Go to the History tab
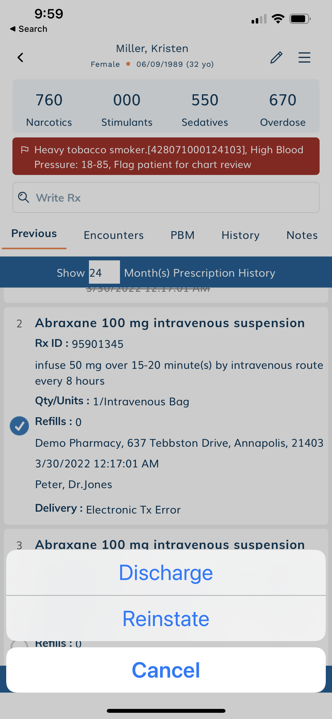Viewport: 332px width, 719px height. click(240, 235)
